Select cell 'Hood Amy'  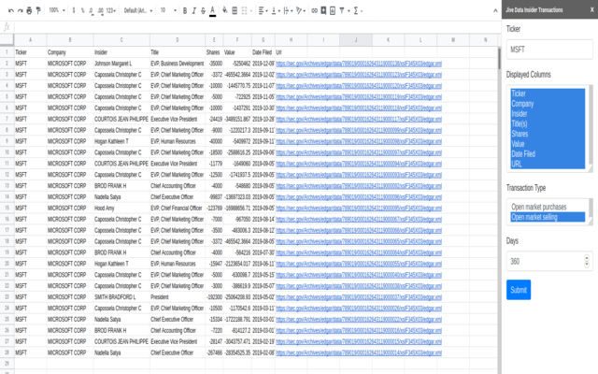[x=121, y=208]
